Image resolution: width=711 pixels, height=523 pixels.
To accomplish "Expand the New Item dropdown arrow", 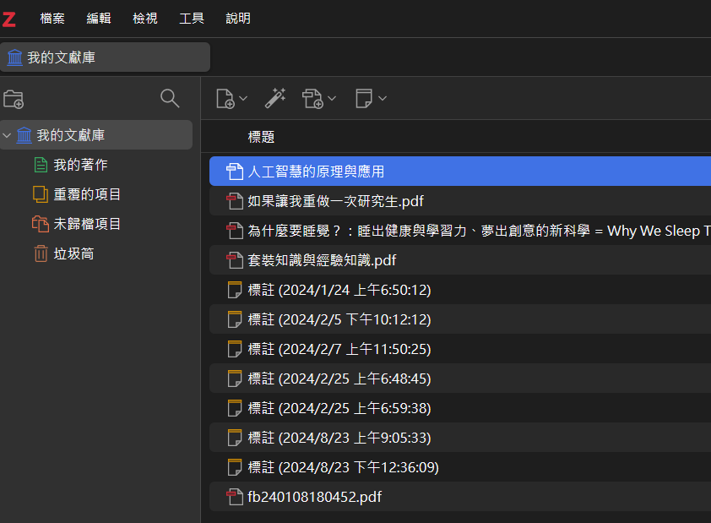I will pyautogui.click(x=243, y=98).
